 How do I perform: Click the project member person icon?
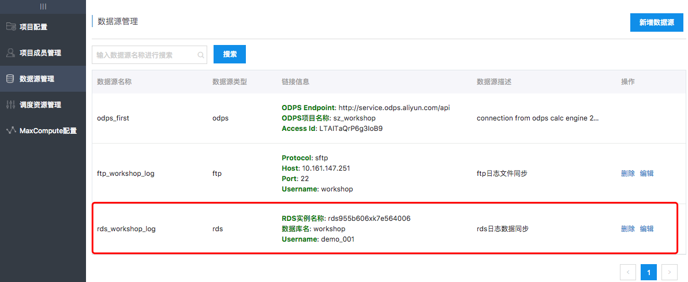[x=10, y=52]
